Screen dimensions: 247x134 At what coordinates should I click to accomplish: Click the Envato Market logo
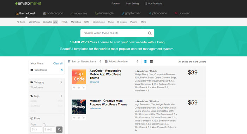click(28, 3)
